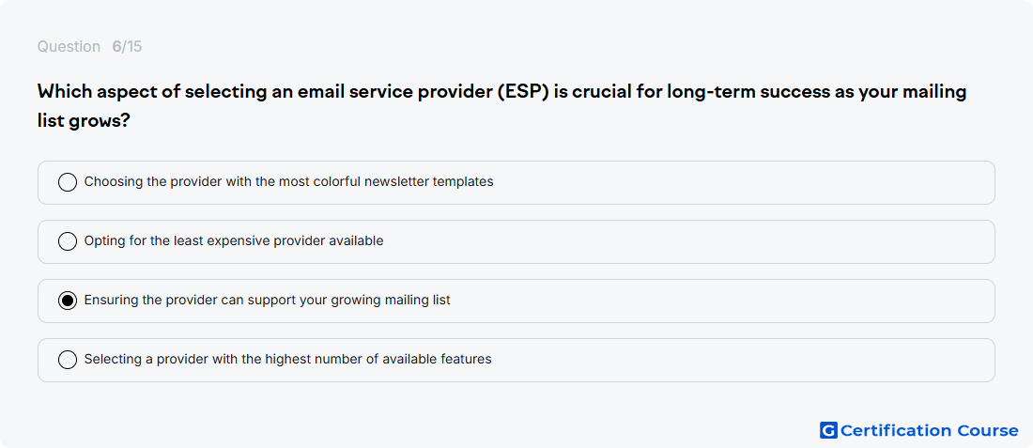
Task: Click the "Which aspect of selecting" heading text
Action: tap(502, 92)
